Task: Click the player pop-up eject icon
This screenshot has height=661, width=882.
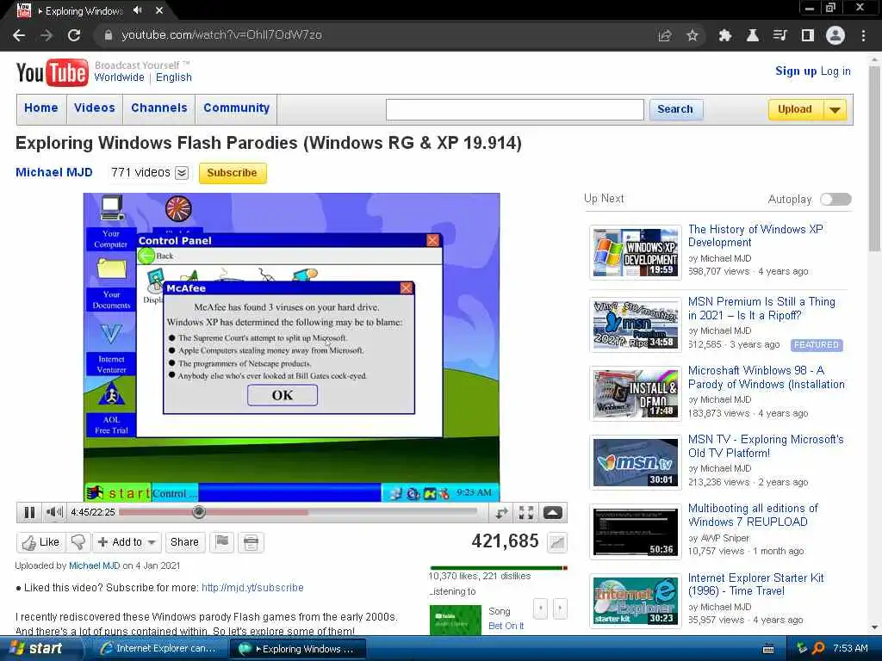Action: (x=552, y=512)
